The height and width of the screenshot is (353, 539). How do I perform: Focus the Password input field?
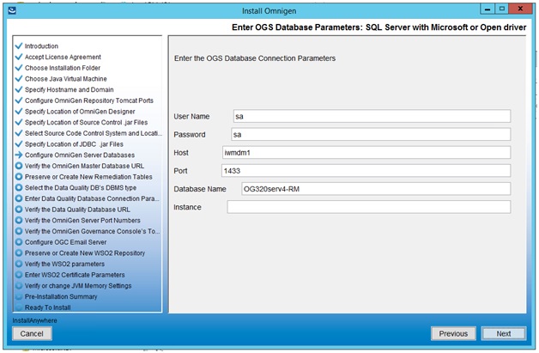point(371,135)
